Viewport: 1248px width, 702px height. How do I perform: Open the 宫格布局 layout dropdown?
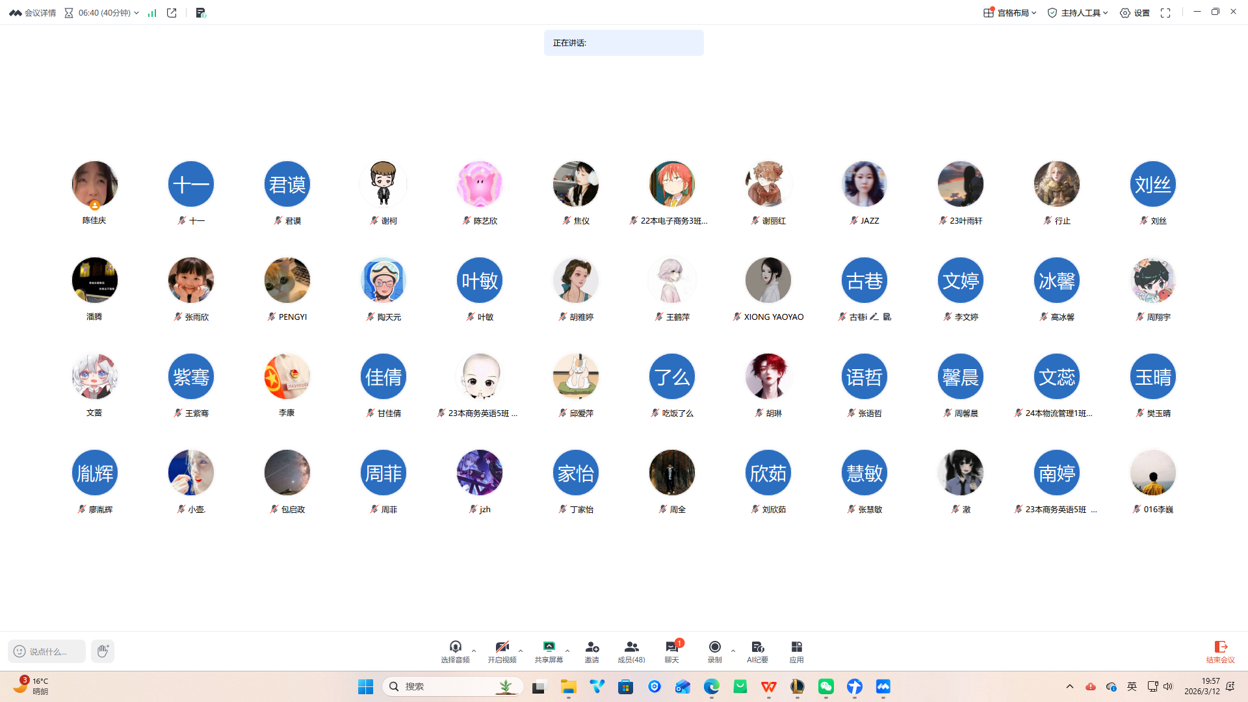pos(1009,13)
